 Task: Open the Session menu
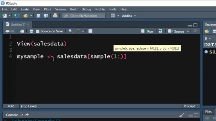pyautogui.click(x=60, y=9)
